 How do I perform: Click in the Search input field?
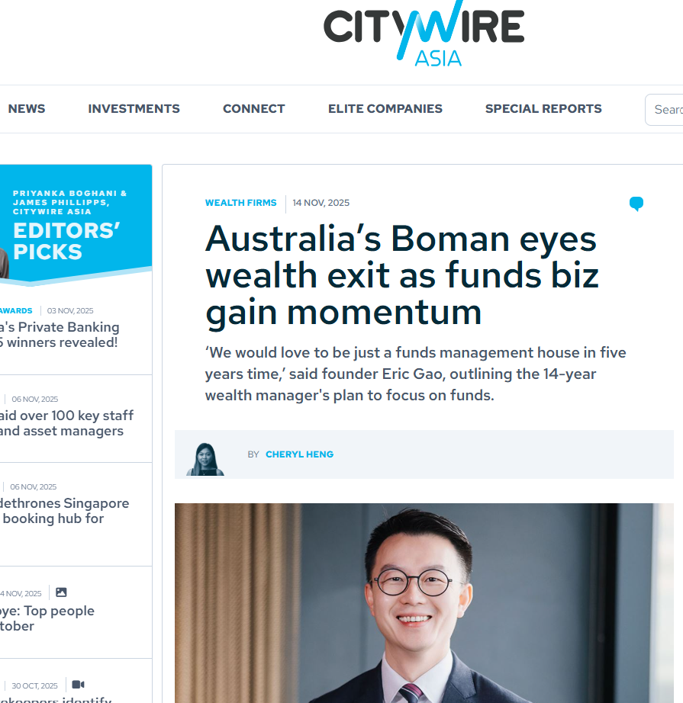click(664, 109)
